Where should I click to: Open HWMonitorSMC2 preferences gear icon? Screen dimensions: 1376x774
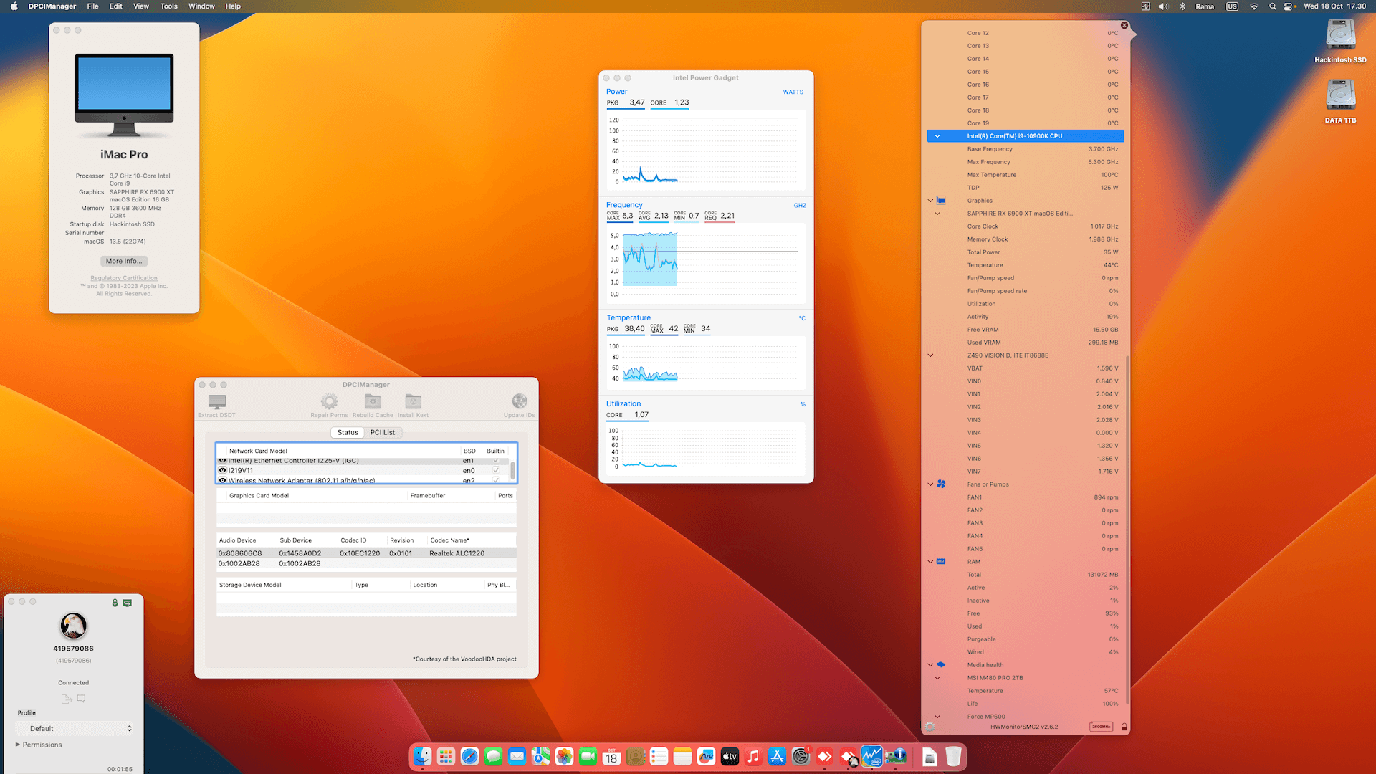coord(930,727)
